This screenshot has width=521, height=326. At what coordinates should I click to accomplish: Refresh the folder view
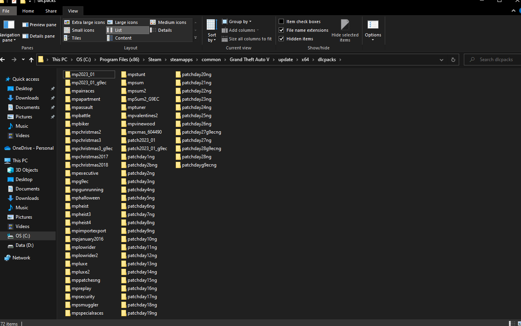[453, 60]
